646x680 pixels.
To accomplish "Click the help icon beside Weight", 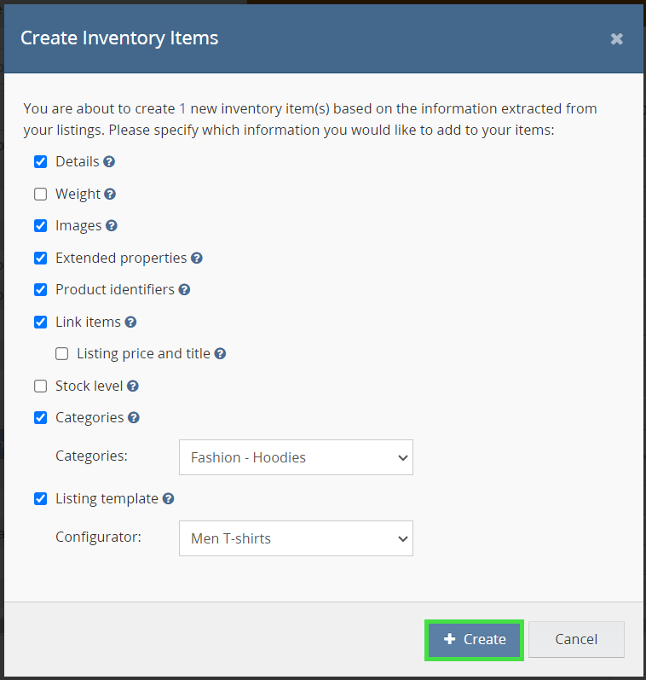I will (110, 195).
